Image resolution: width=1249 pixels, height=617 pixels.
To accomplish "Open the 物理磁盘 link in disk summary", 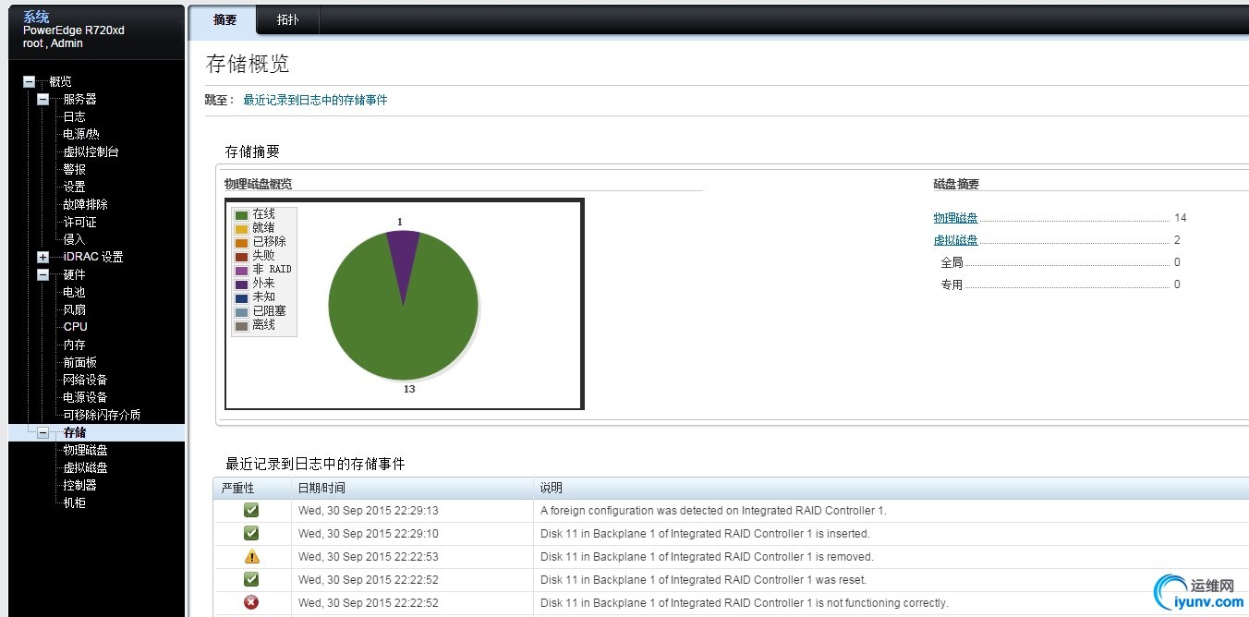I will coord(955,218).
